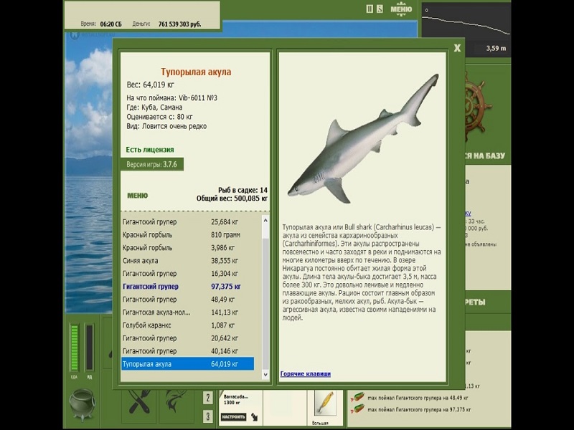The width and height of the screenshot is (574, 430).
Task: Select tackle slot number 2
Action: (207, 398)
